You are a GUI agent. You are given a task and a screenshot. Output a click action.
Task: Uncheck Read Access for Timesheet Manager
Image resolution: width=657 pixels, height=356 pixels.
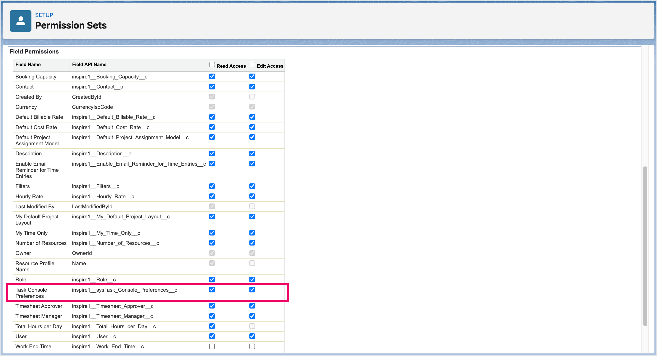click(212, 316)
